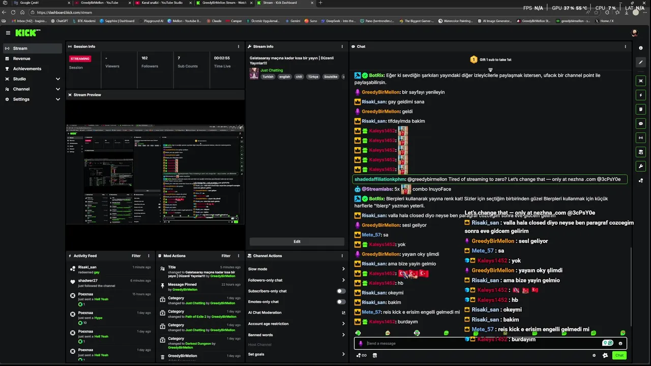651x366 pixels.
Task: Open Set goals options
Action: coord(297,354)
